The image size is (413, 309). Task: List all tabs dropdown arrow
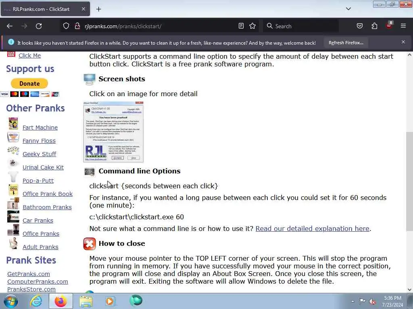point(348,9)
